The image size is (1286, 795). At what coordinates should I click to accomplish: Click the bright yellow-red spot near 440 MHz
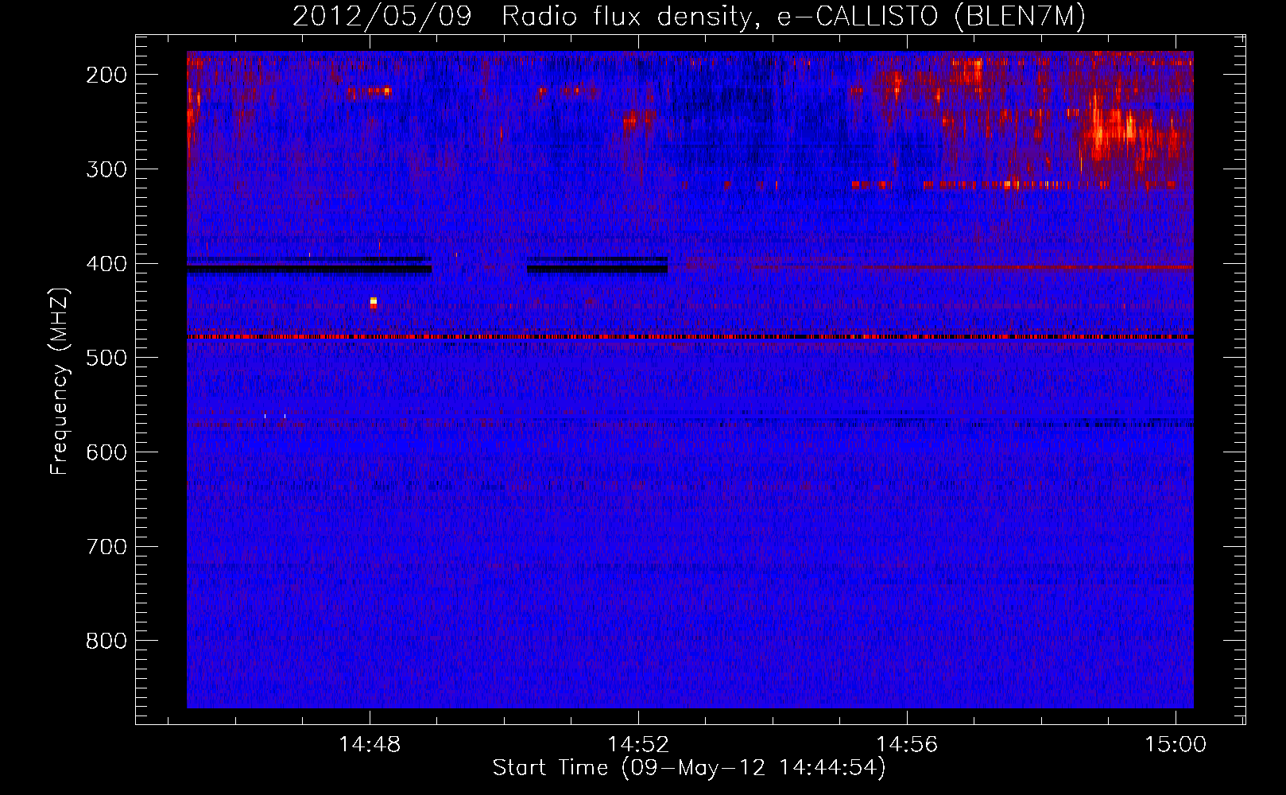pos(373,303)
